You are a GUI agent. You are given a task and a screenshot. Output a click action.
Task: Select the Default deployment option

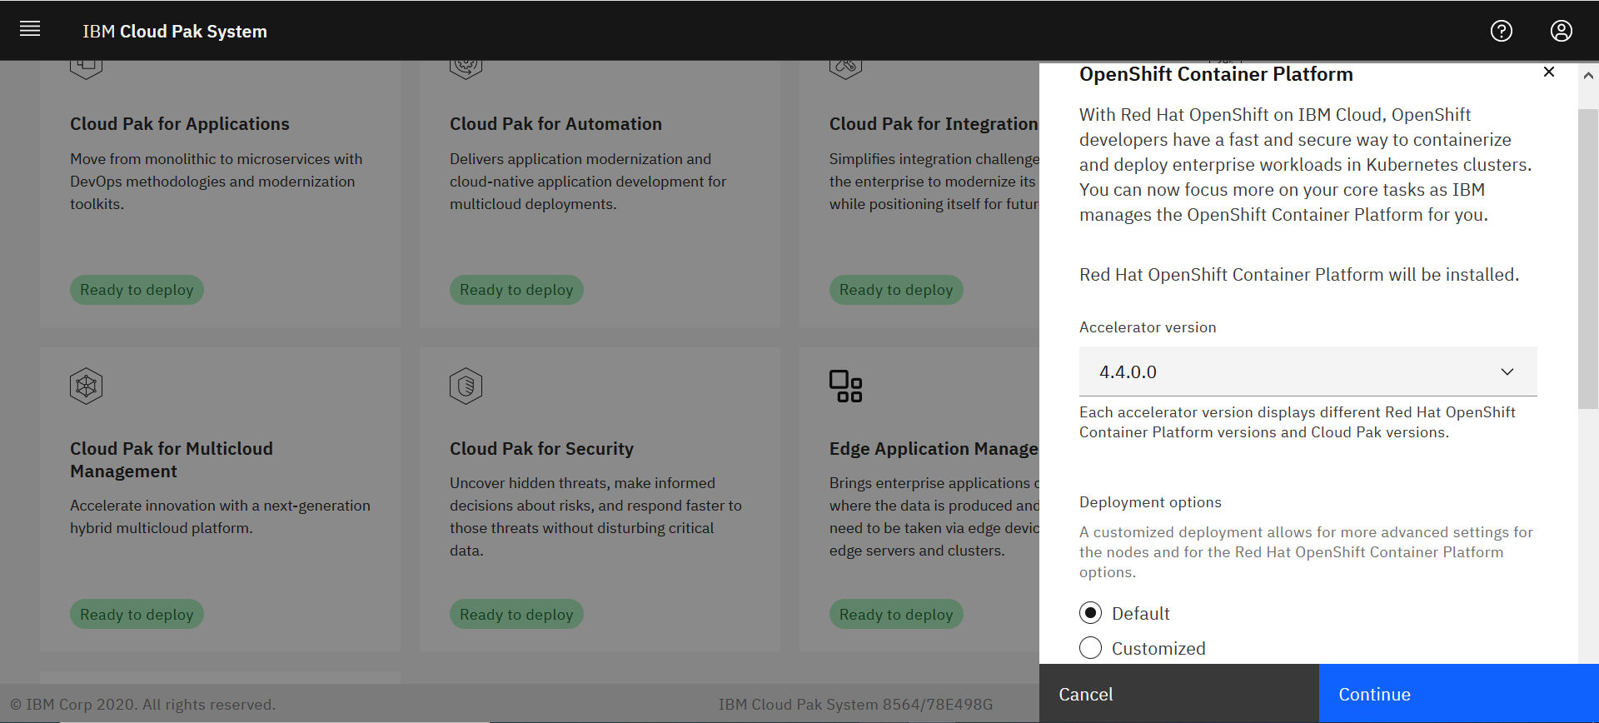(1090, 613)
